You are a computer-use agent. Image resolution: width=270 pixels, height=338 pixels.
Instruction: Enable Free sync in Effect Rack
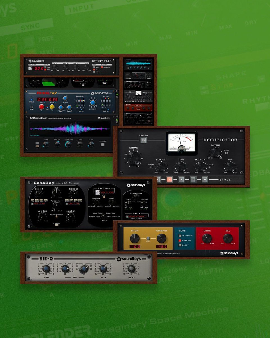pyautogui.click(x=45, y=67)
